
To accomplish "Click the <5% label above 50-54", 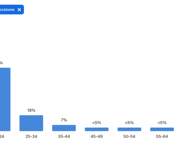I will pyautogui.click(x=129, y=123).
